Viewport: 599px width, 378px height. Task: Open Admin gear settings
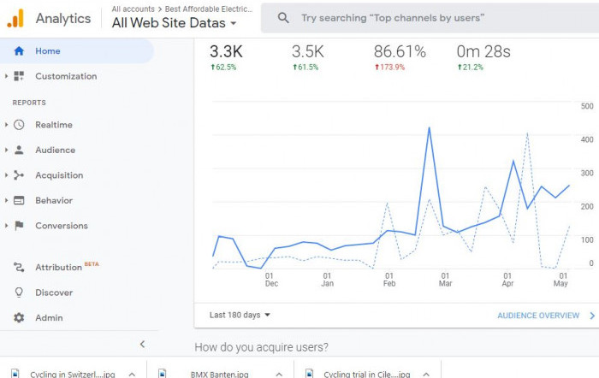(19, 318)
